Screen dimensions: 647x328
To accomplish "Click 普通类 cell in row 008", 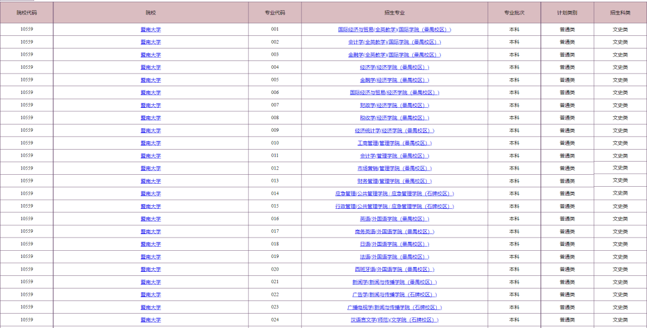I will tap(567, 118).
